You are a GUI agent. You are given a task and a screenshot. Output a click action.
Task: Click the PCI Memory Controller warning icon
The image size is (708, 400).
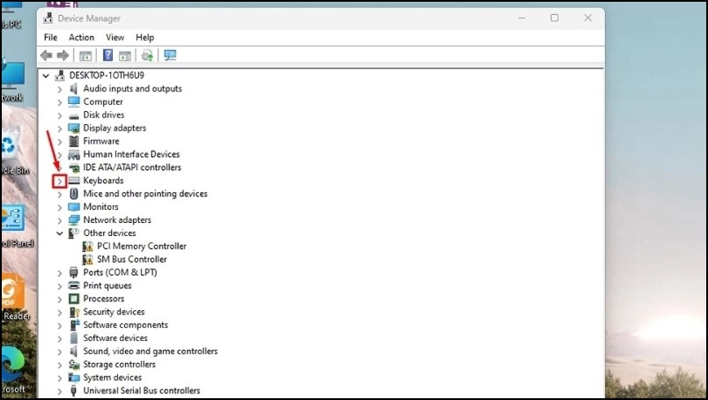click(x=87, y=247)
